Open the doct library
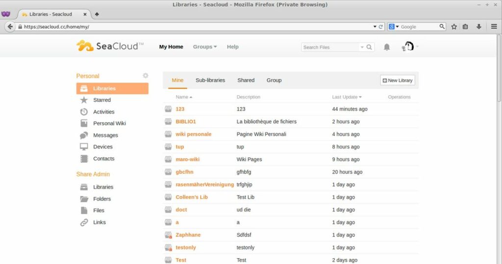502x264 pixels. 181,210
